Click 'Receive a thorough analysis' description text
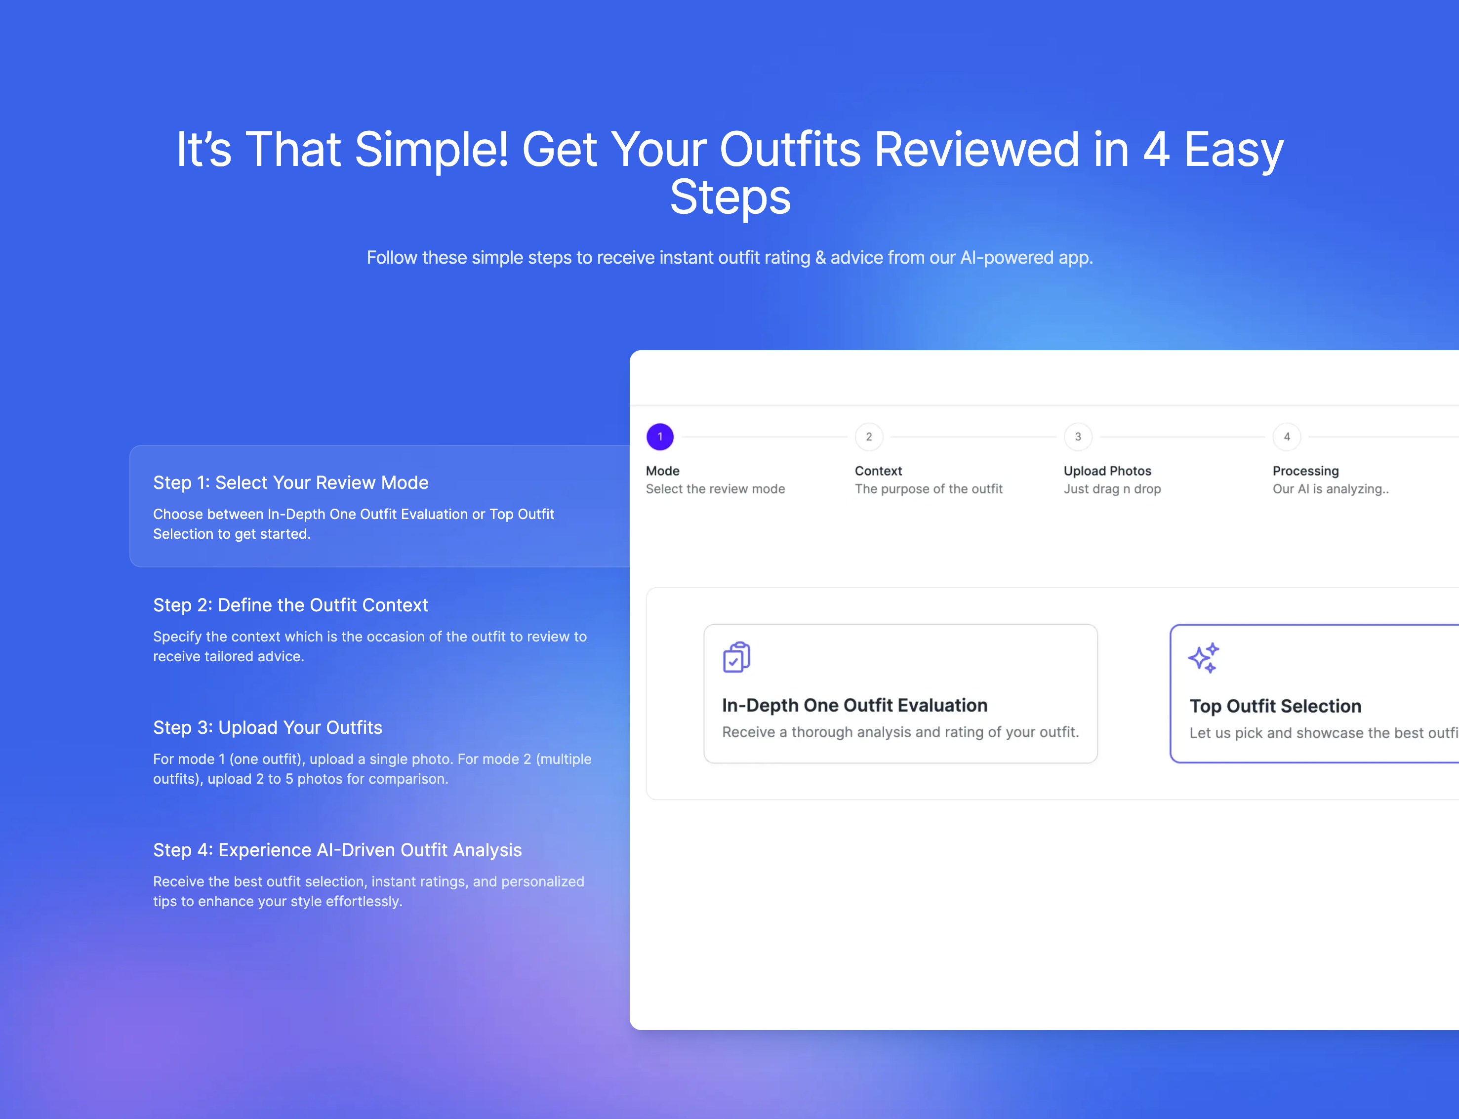Viewport: 1459px width, 1119px height. (x=900, y=732)
